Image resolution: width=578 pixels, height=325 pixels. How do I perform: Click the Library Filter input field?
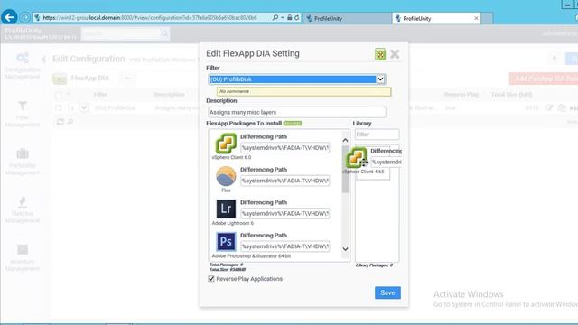click(377, 135)
